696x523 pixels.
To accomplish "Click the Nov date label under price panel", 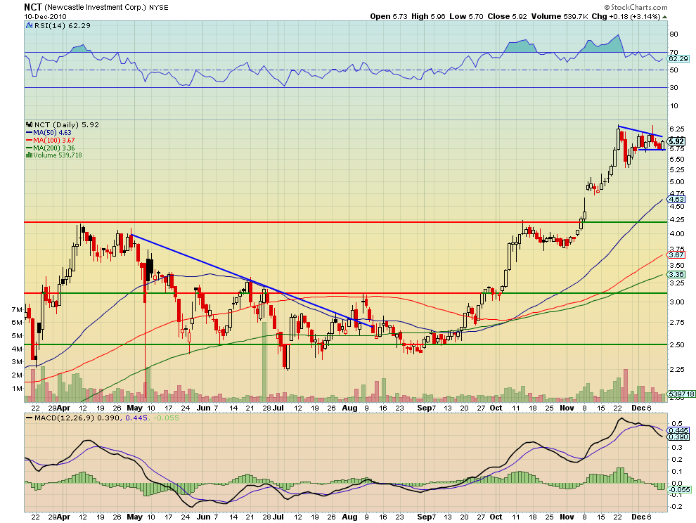I will (567, 408).
